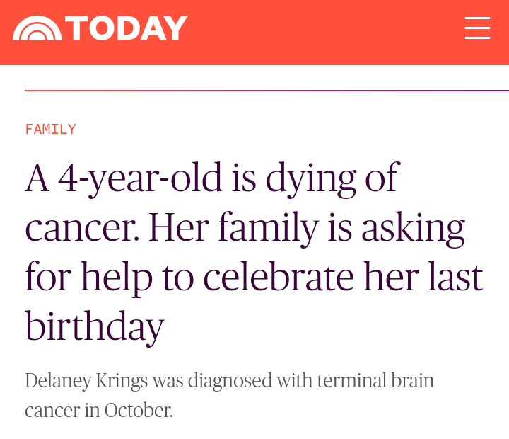The height and width of the screenshot is (439, 509).
Task: Click the word 'asking' in the headline
Action: pos(414,227)
